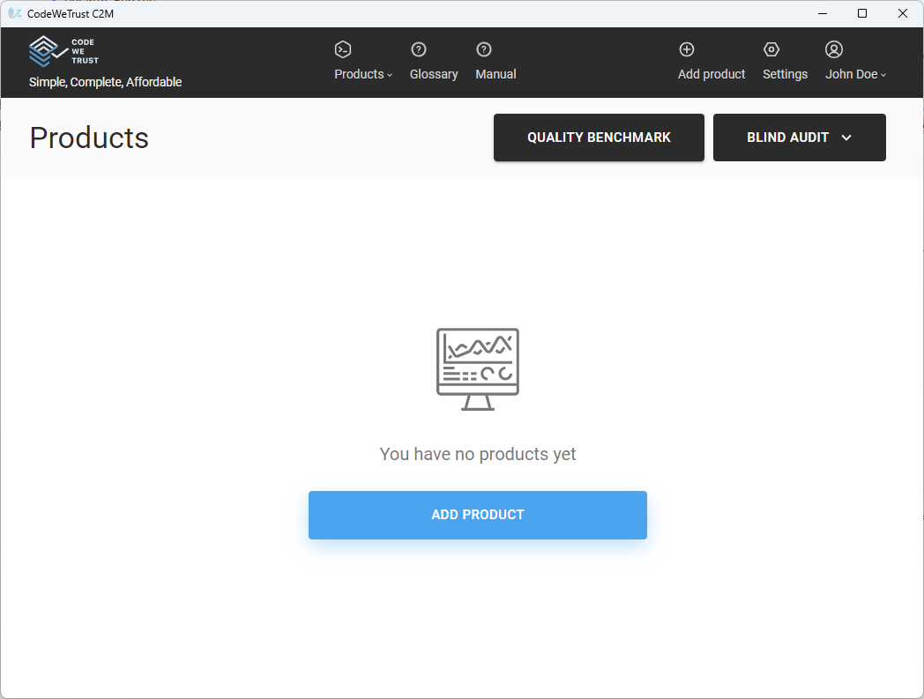The height and width of the screenshot is (699, 924).
Task: Click the Products terminal hexagon icon
Action: pyautogui.click(x=343, y=49)
